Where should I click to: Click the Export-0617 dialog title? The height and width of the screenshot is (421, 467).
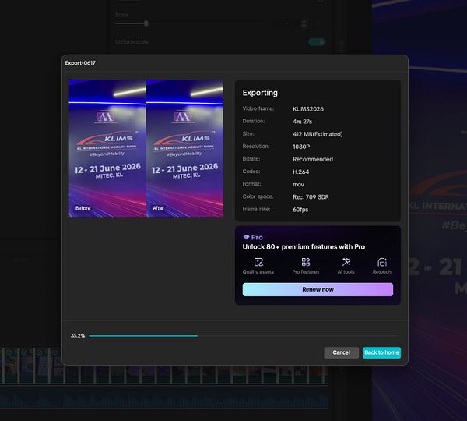pyautogui.click(x=80, y=63)
